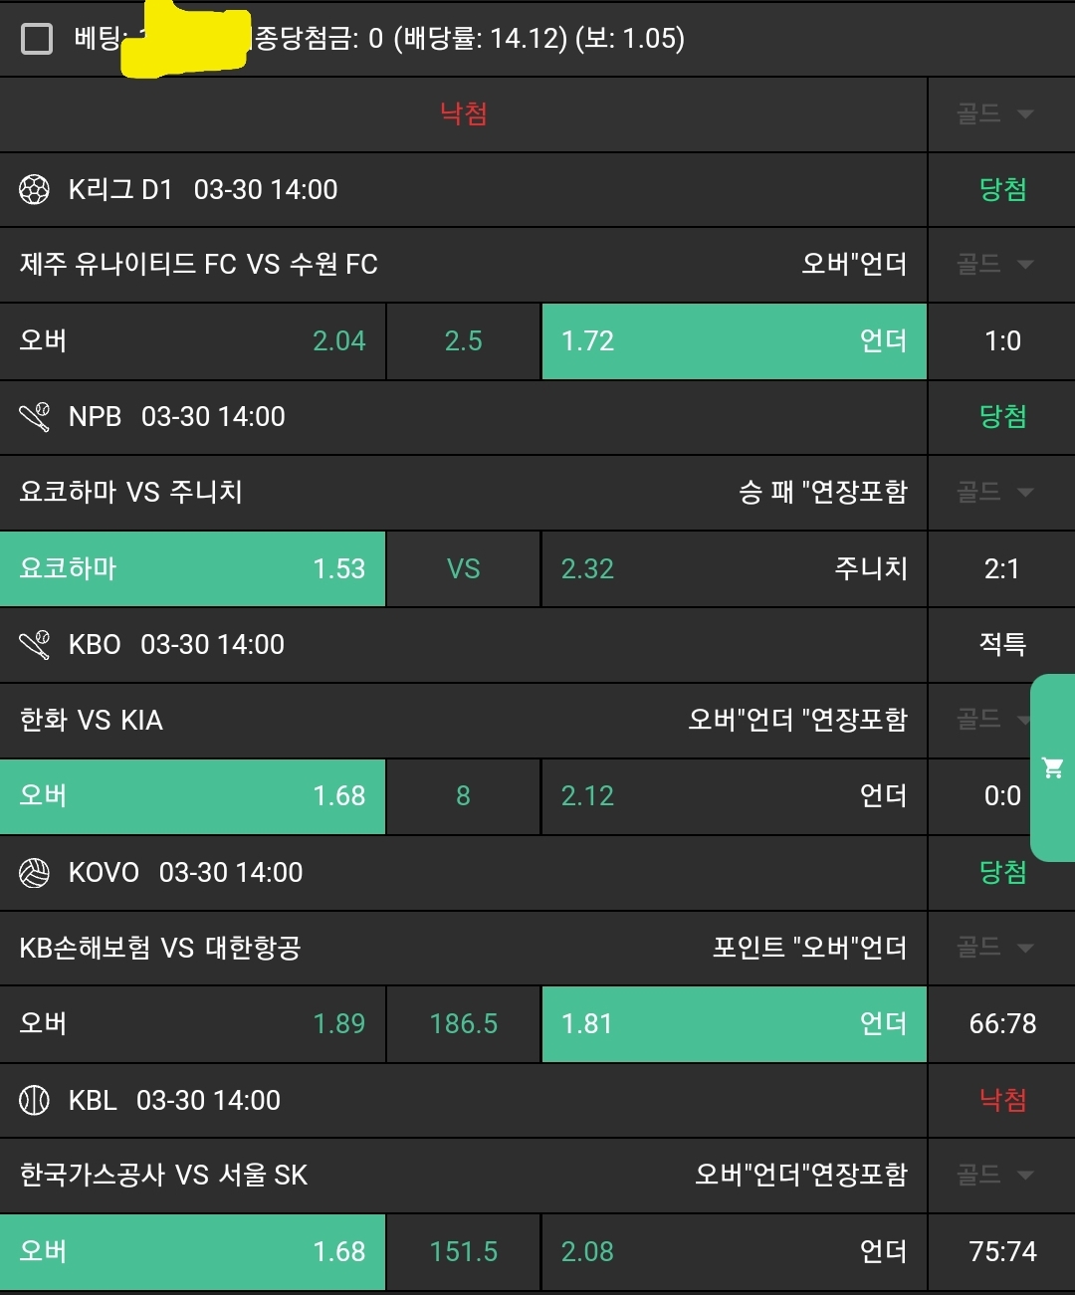1075x1295 pixels.
Task: Open the shopping cart side tab
Action: tap(1053, 767)
